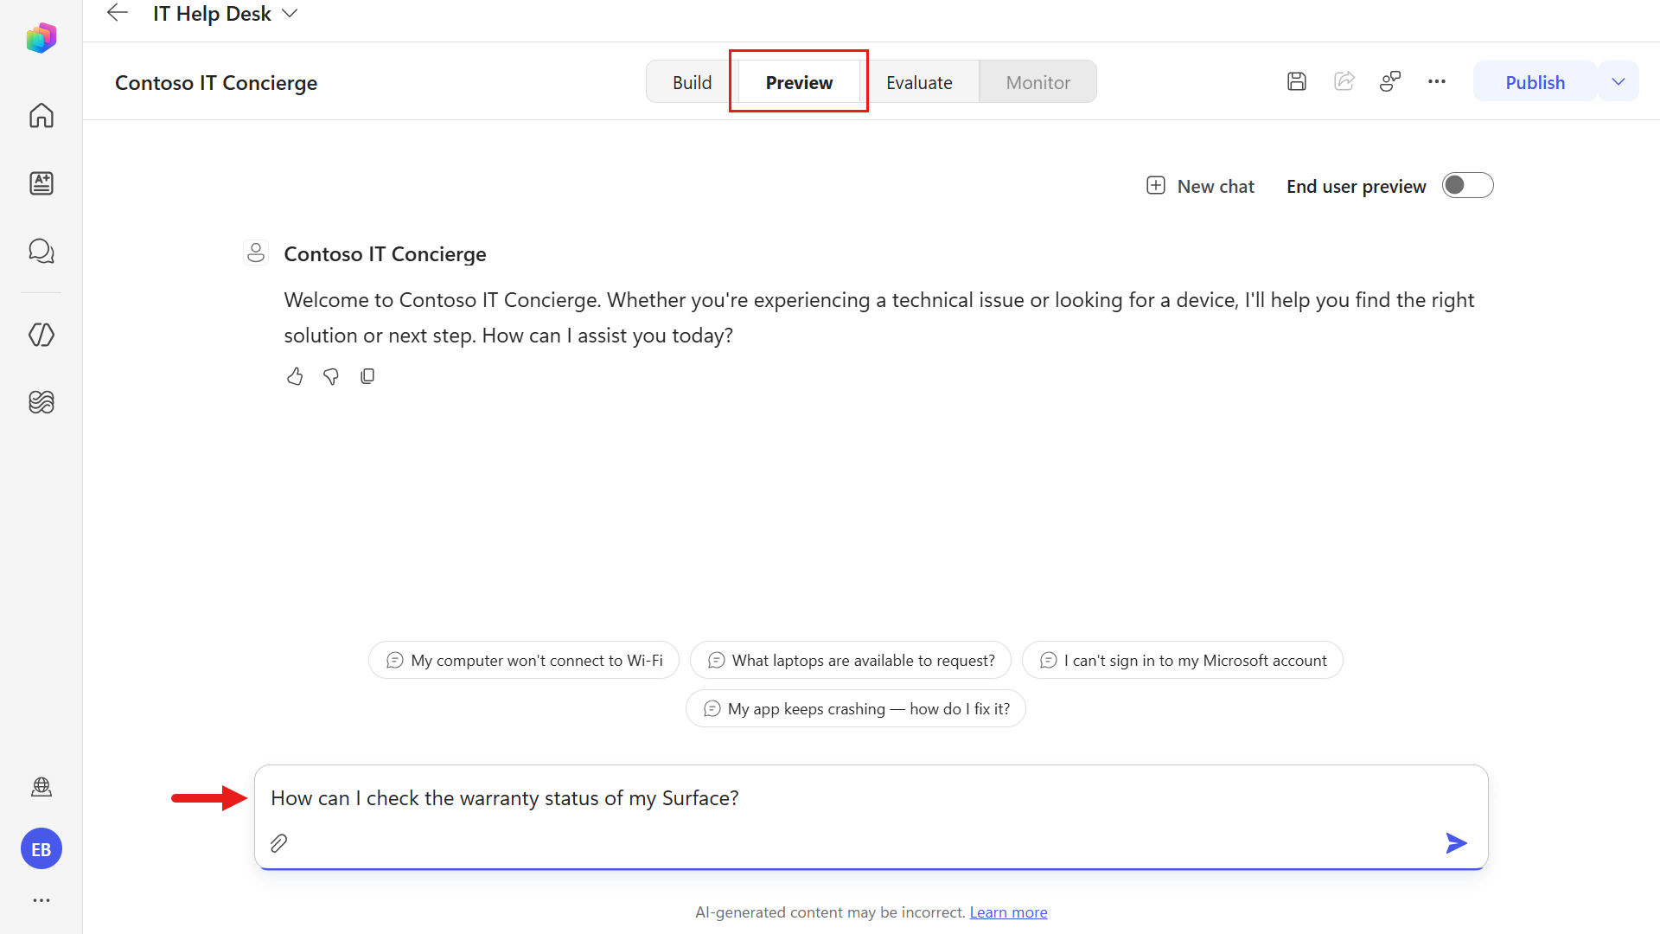
Task: Switch to the Evaluate tab
Action: click(919, 82)
